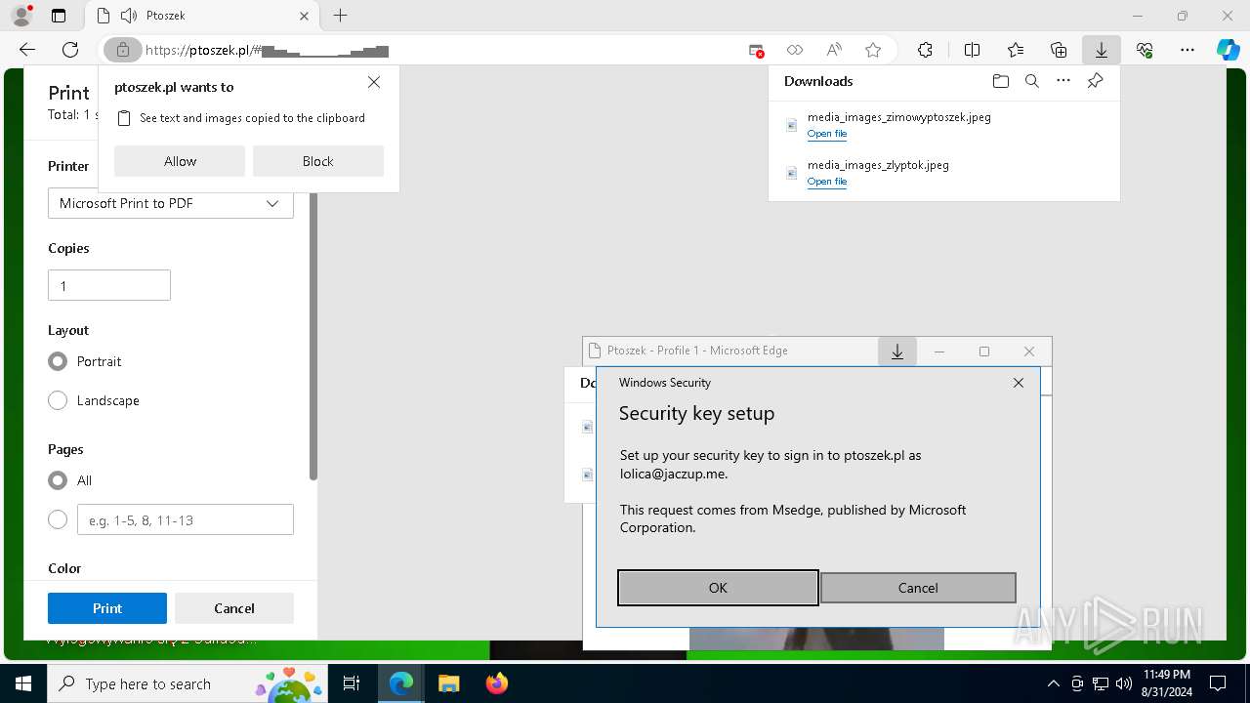Image resolution: width=1250 pixels, height=703 pixels.
Task: Open notification center icon
Action: point(1218,683)
